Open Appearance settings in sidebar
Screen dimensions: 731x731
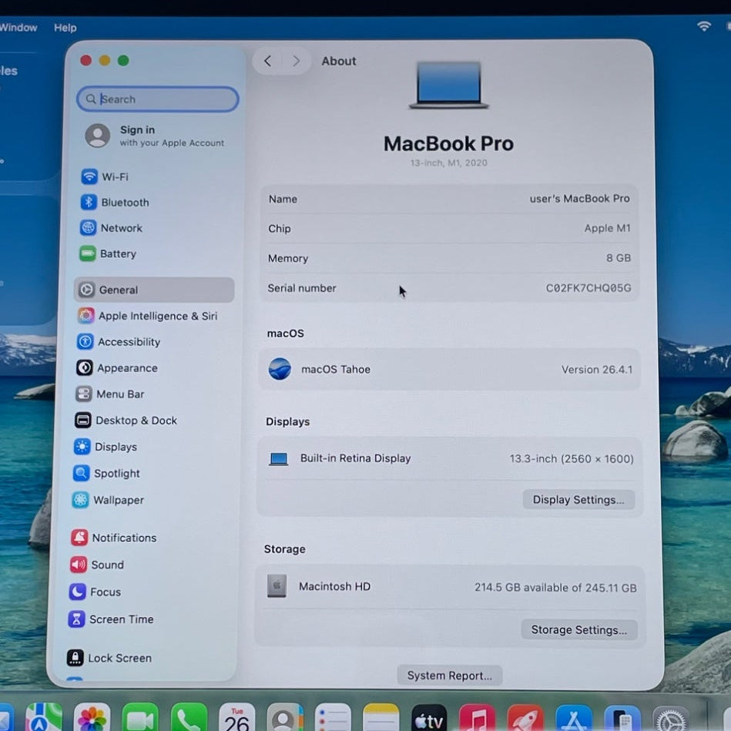click(117, 368)
